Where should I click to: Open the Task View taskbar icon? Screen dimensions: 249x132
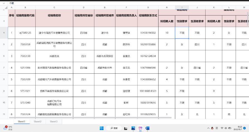pos(126,128)
